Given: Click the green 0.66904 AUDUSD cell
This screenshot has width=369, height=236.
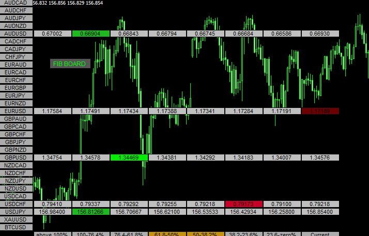Looking at the screenshot, I should [x=90, y=34].
